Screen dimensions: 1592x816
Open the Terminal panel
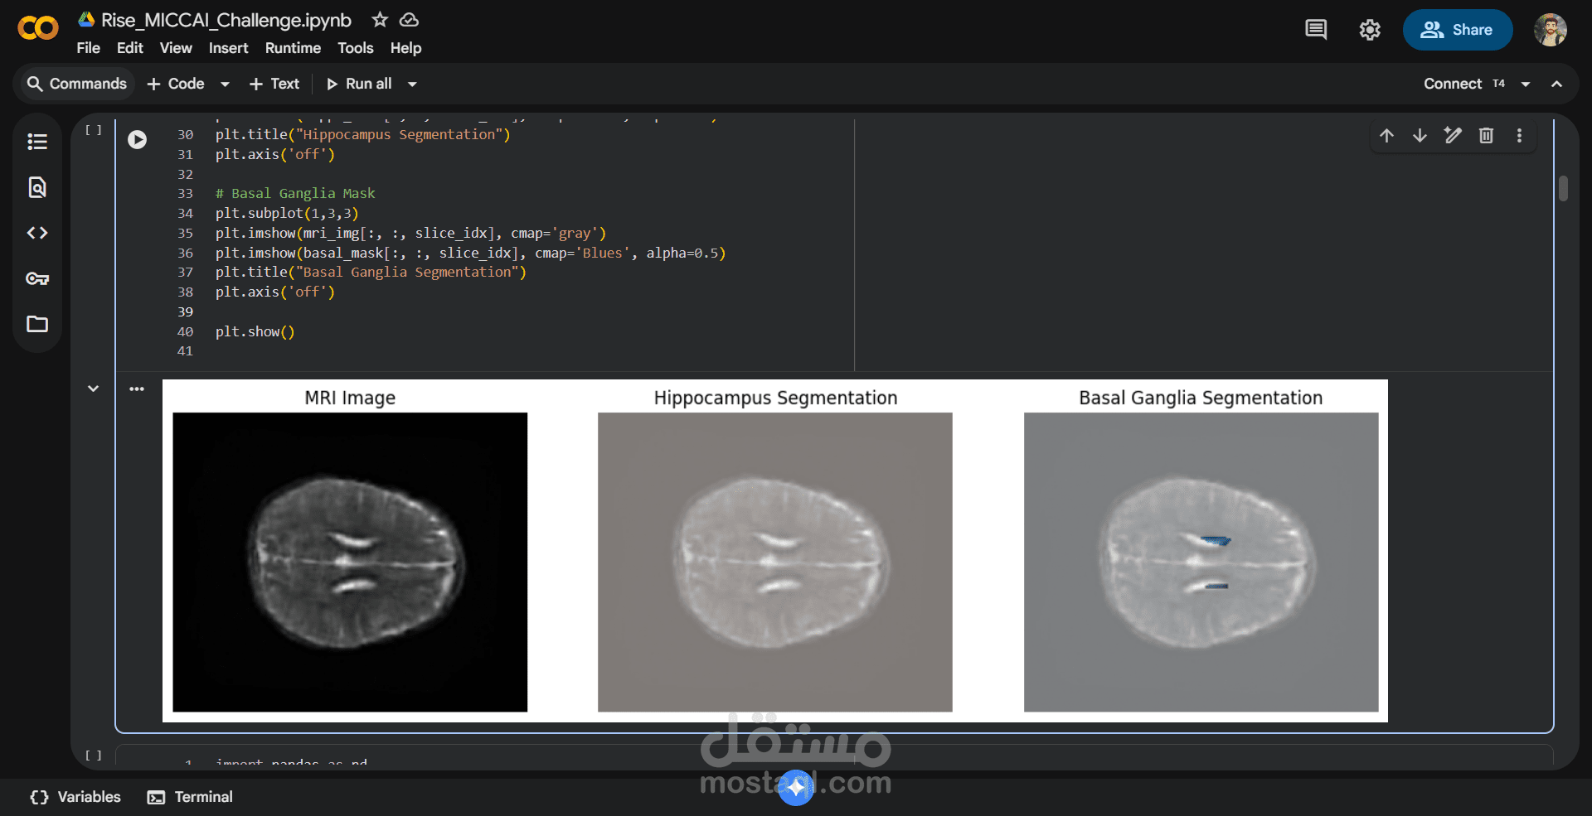point(191,797)
